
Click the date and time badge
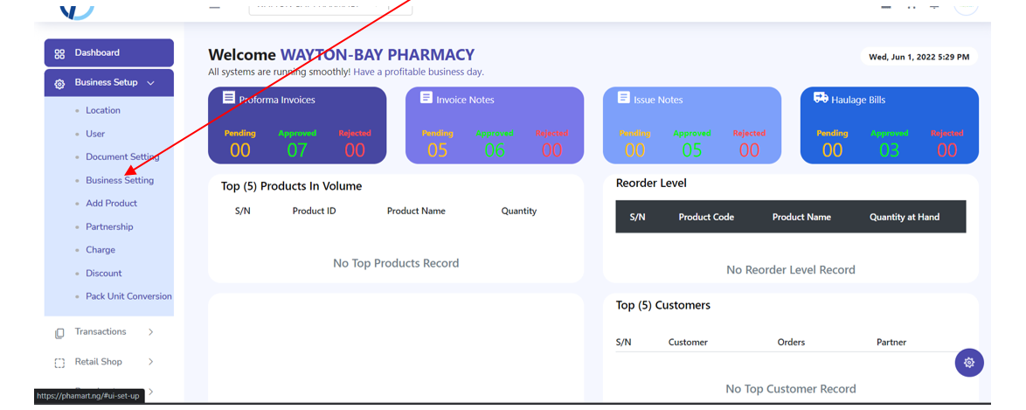click(x=919, y=57)
